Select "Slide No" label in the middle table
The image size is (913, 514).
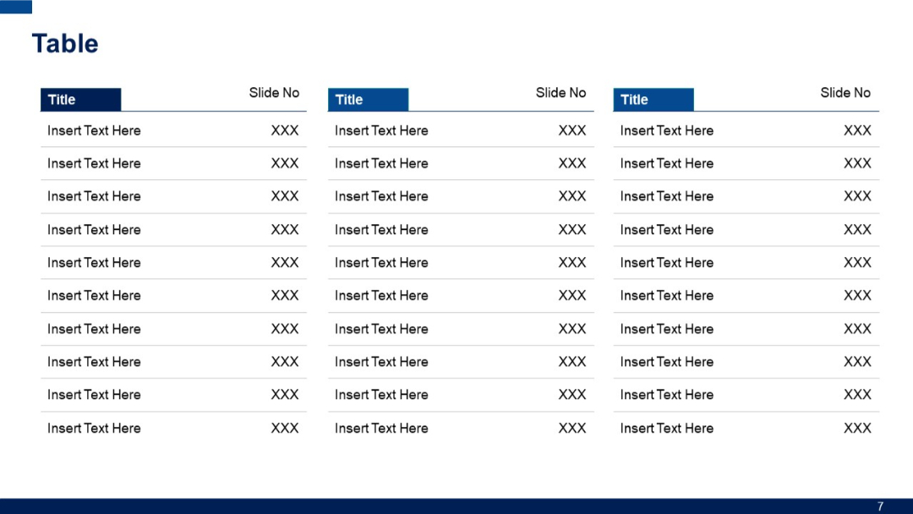coord(560,92)
